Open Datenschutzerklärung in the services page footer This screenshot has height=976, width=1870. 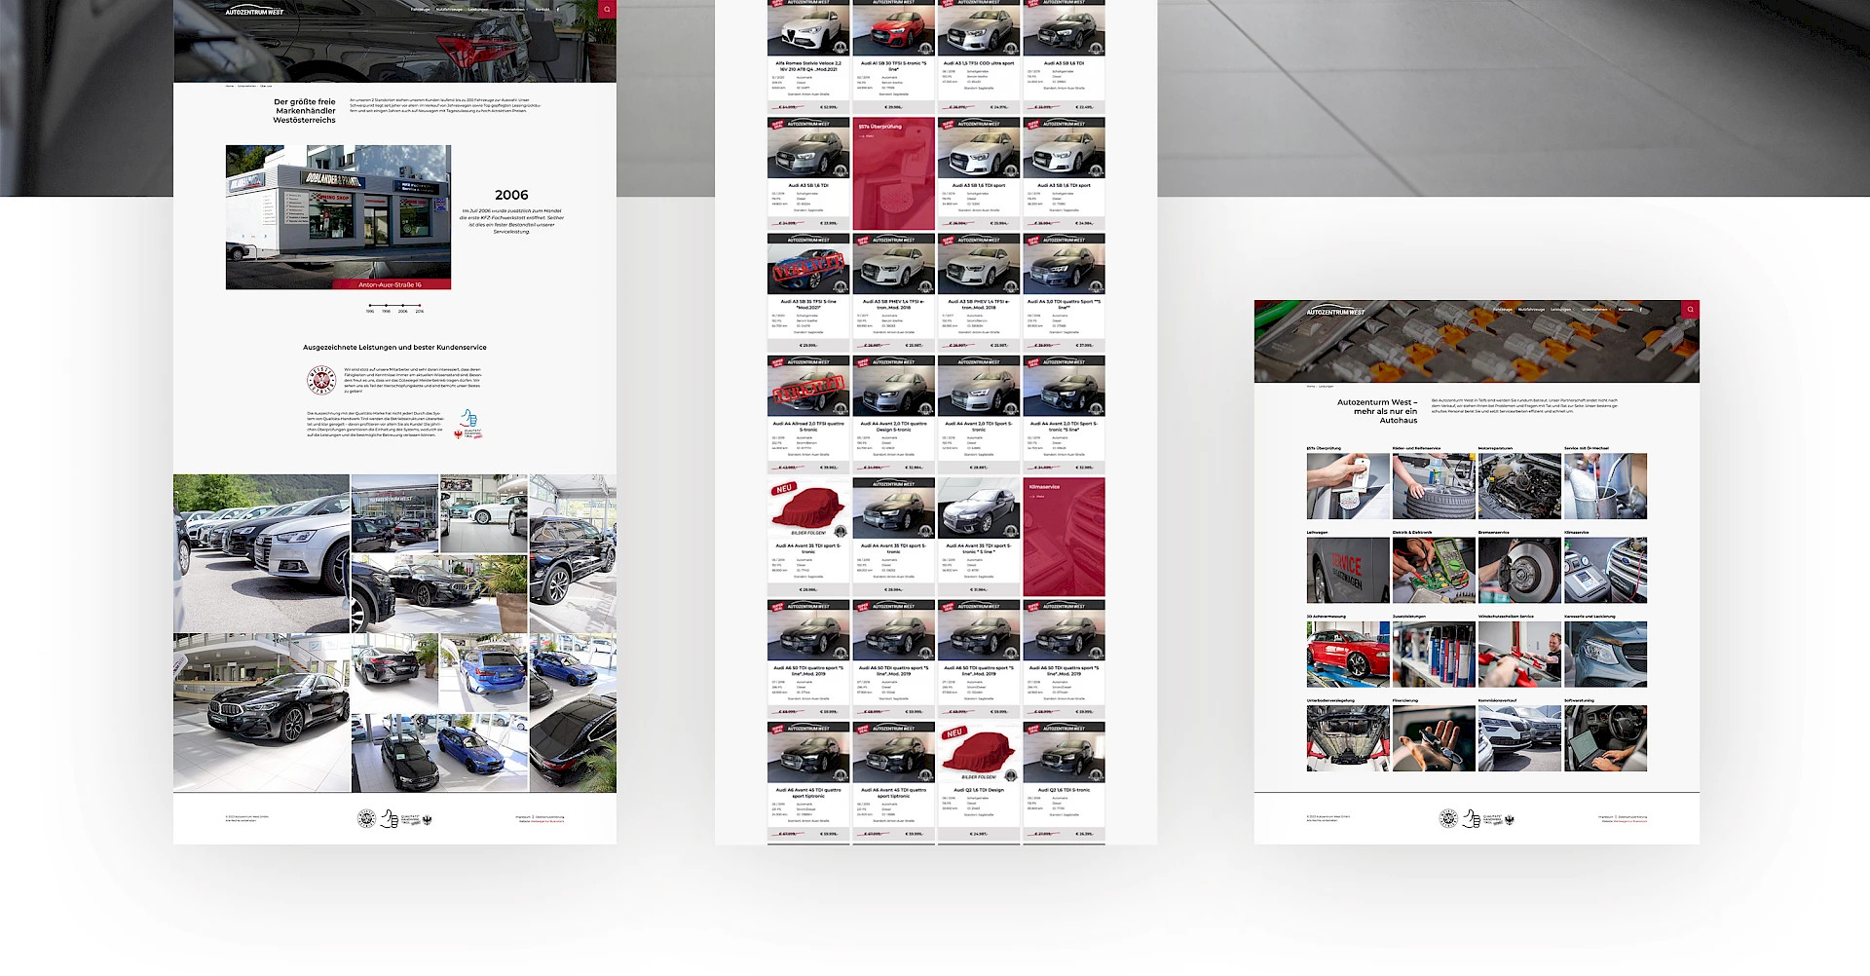click(x=1632, y=817)
